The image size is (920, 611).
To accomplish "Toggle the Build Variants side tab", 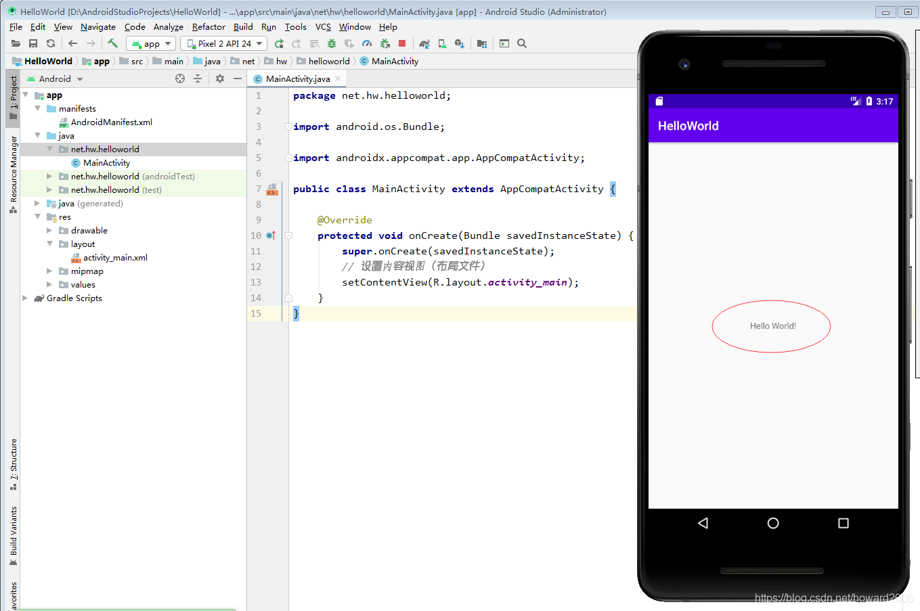I will coord(13,536).
